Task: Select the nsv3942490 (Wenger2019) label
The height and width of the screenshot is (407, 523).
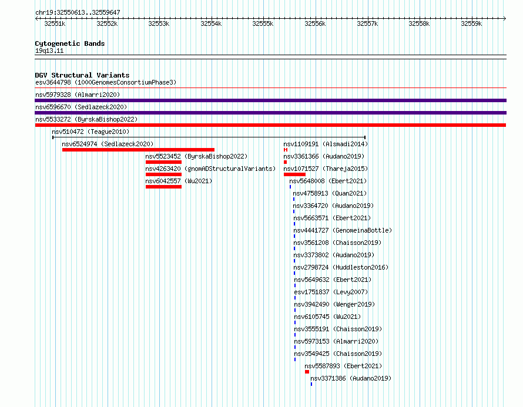Action: 334,304
